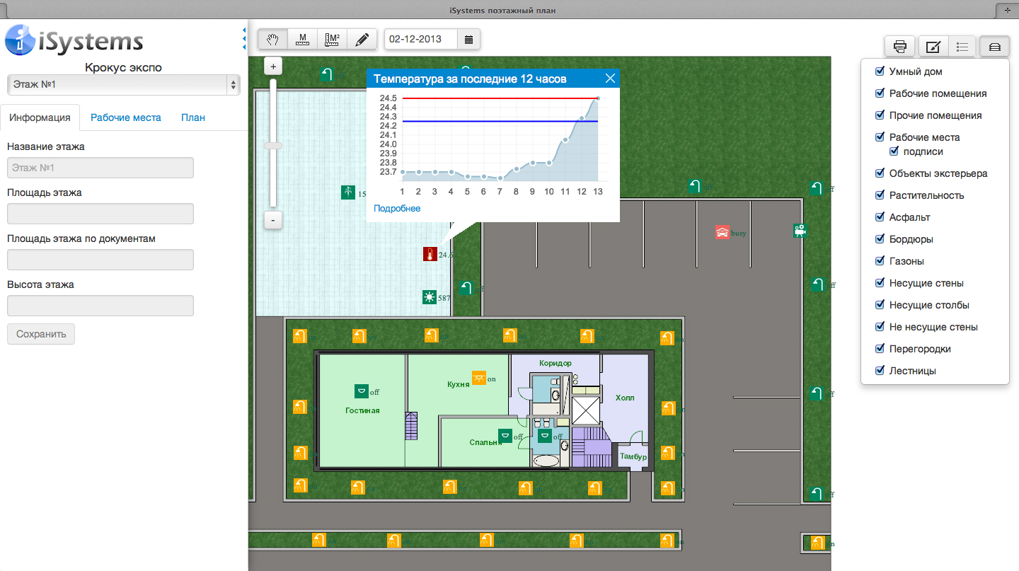
Task: Open the Подробнее link in the chart popup
Action: (397, 209)
